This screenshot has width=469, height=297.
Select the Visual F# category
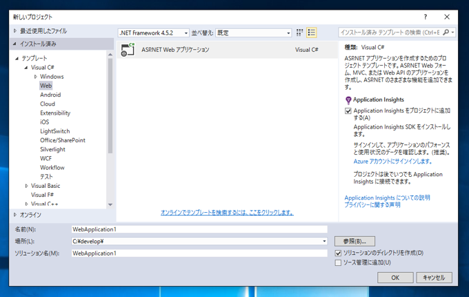(42, 195)
